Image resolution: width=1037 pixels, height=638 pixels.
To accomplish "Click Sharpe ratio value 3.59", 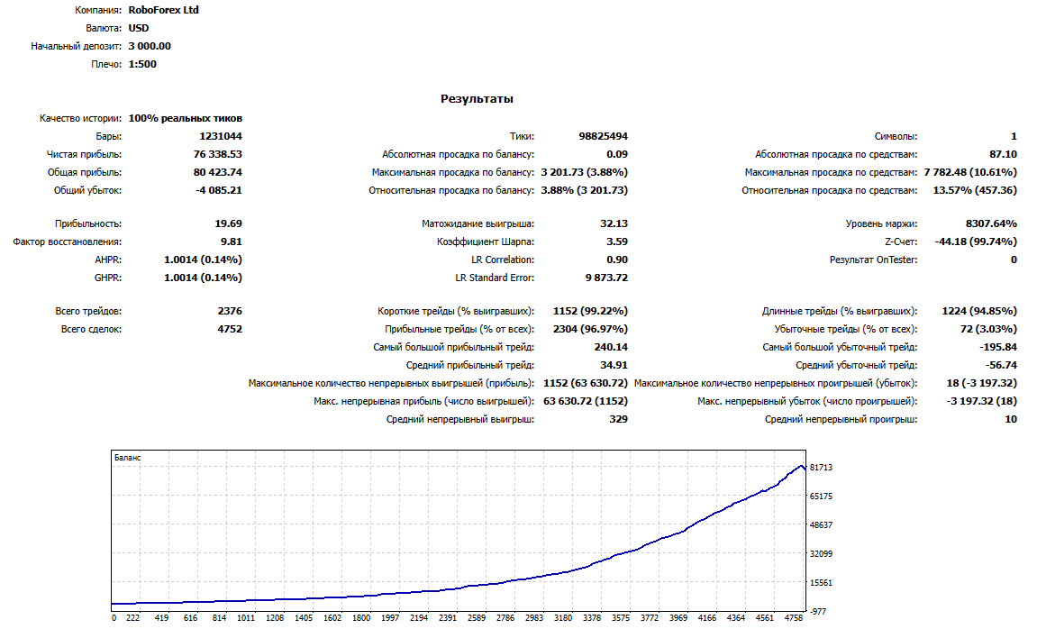I will pos(617,242).
